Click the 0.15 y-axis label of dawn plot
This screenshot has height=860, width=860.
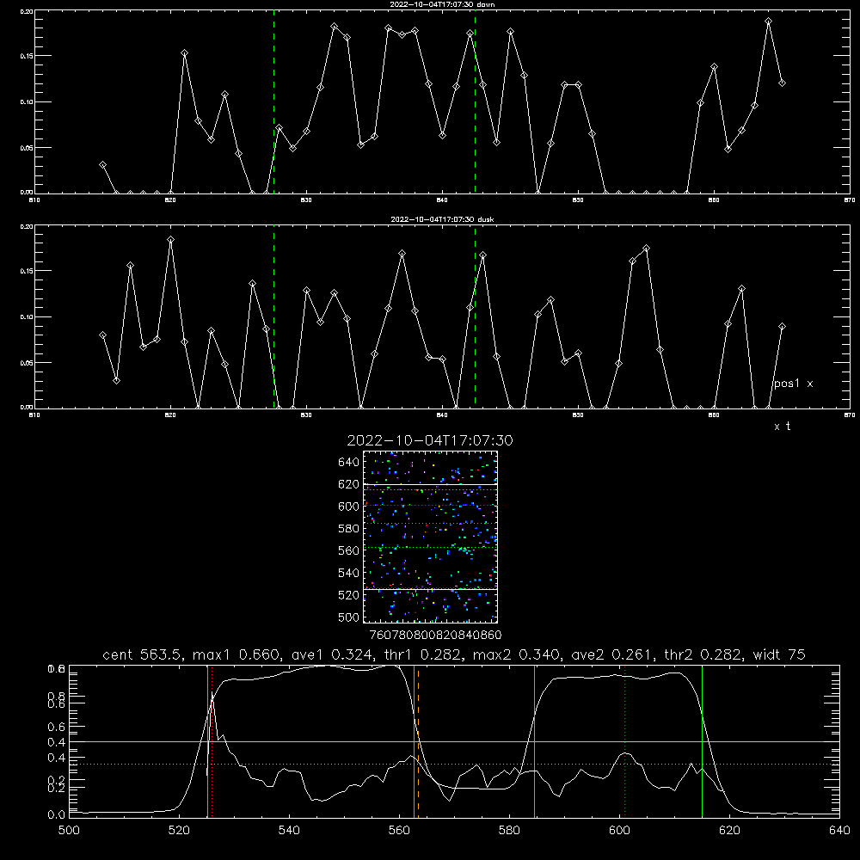click(26, 56)
